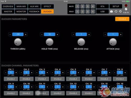Click the CH. 11 attenuation value field
The image size is (131, 98).
click(42, 87)
